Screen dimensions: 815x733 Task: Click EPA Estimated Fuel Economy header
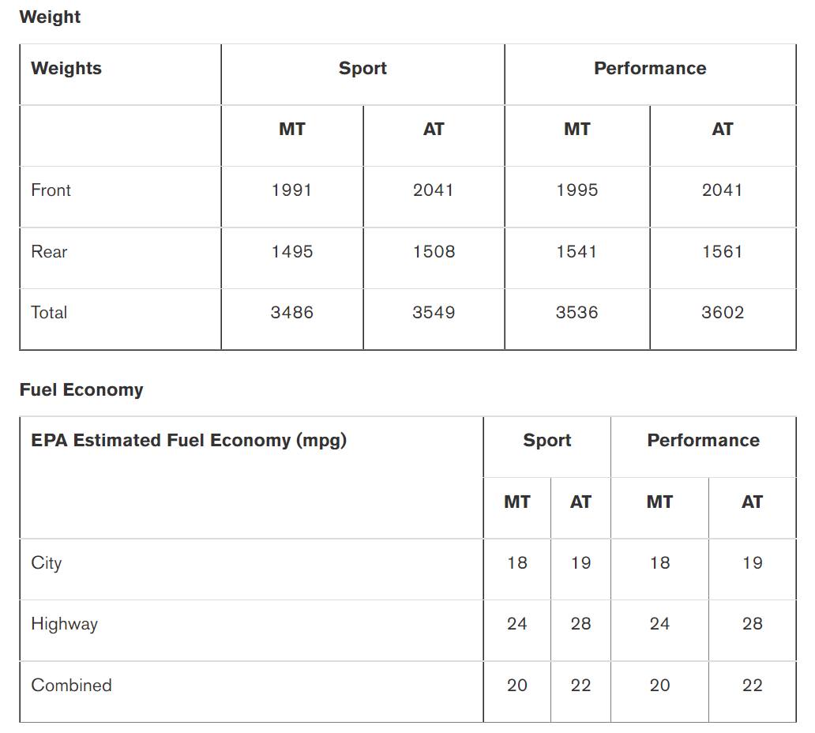pyautogui.click(x=189, y=440)
